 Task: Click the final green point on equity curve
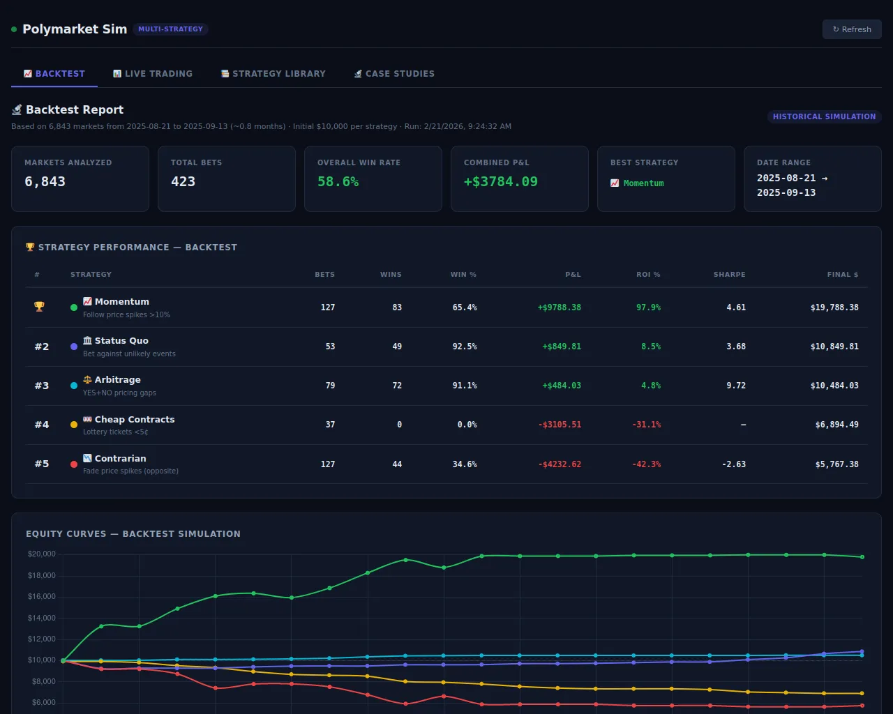(x=862, y=557)
